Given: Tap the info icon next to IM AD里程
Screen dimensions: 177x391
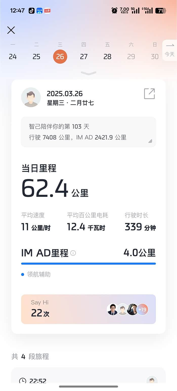Looking at the screenshot, I should 73,253.
